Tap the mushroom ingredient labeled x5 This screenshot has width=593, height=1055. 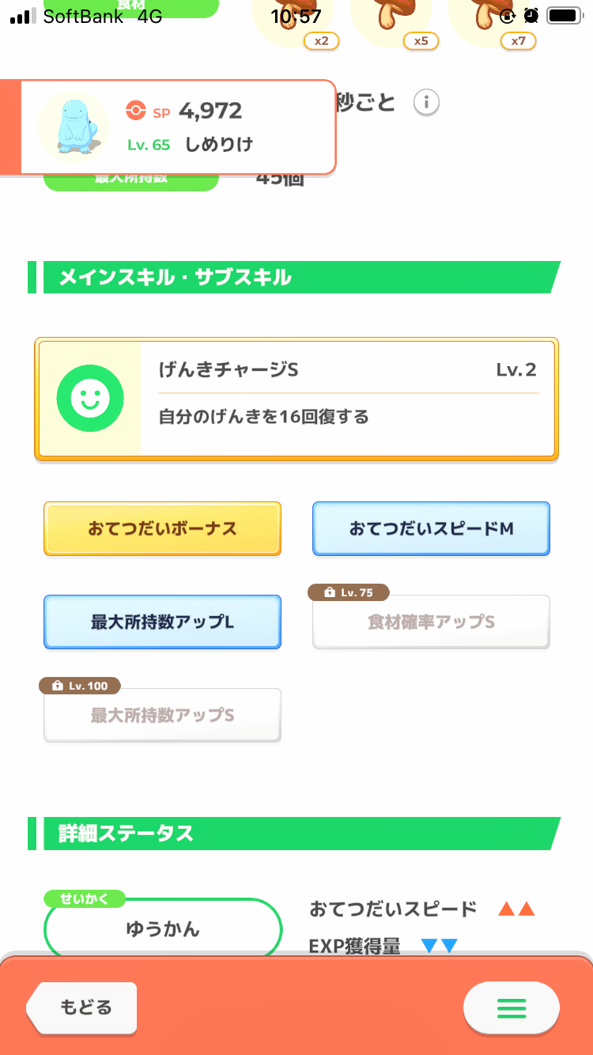tap(391, 20)
